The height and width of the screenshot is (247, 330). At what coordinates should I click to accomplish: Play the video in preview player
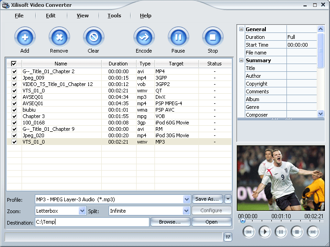(x=265, y=232)
